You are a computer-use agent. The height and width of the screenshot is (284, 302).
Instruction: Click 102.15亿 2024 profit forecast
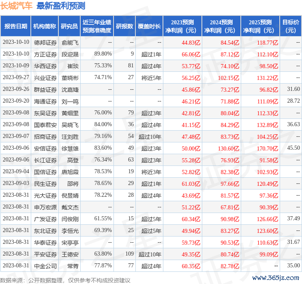click(x=229, y=78)
